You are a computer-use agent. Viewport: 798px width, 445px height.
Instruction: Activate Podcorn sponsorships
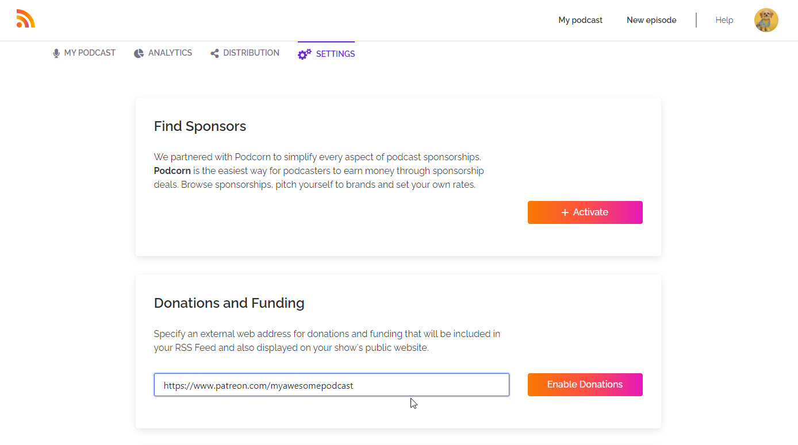pos(585,212)
